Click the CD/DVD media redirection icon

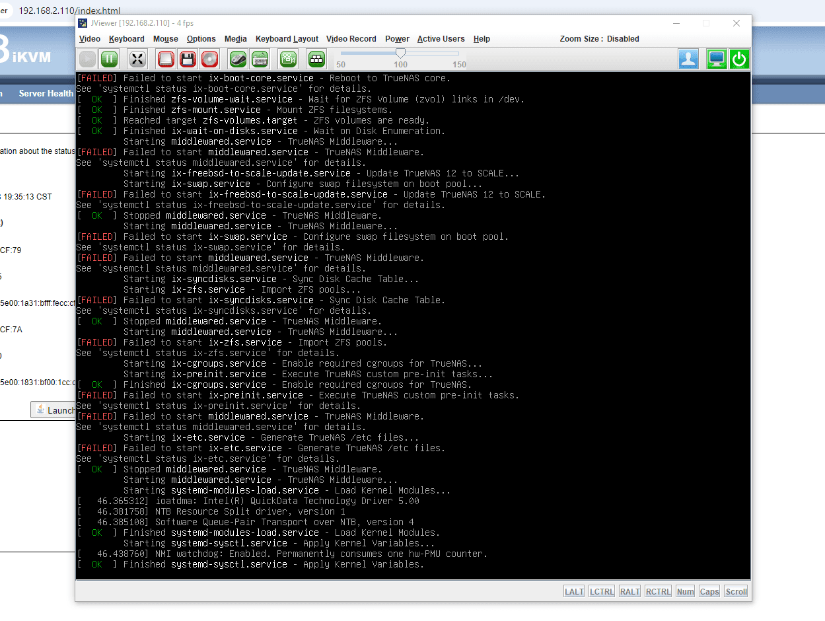click(x=209, y=59)
